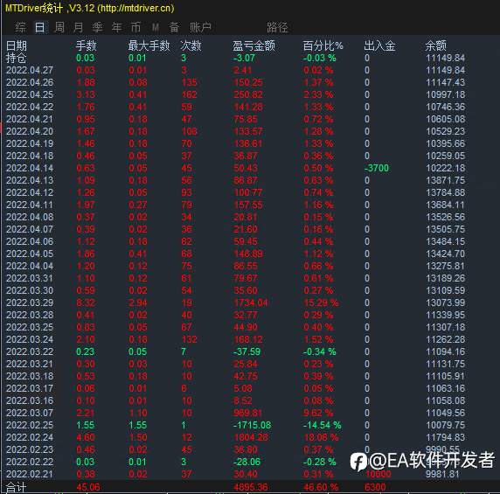Click the -3700 withdrawal value
The image size is (500, 494).
377,168
